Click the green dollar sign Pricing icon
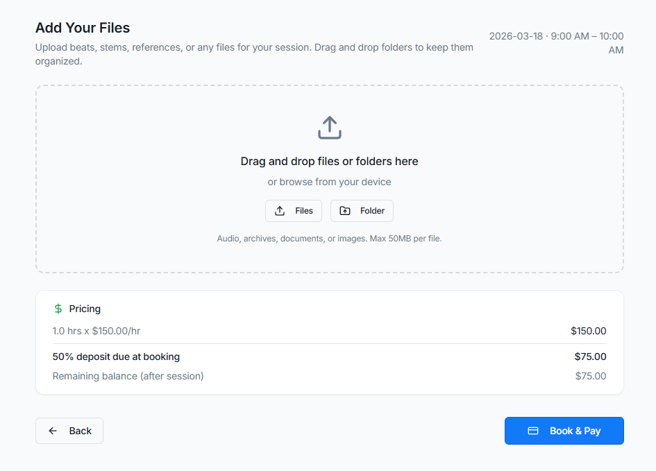Image resolution: width=656 pixels, height=471 pixels. click(x=58, y=309)
